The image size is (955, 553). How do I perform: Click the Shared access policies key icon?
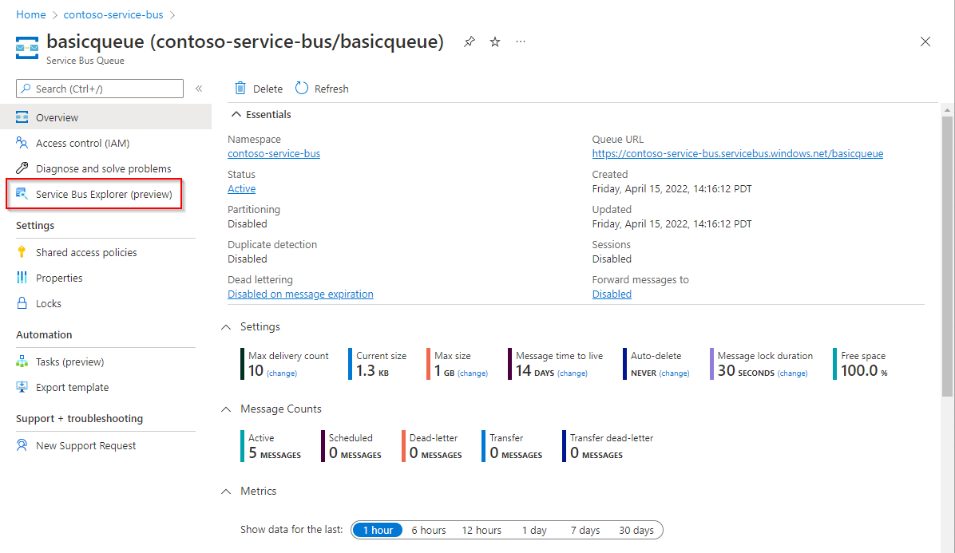[x=22, y=252]
